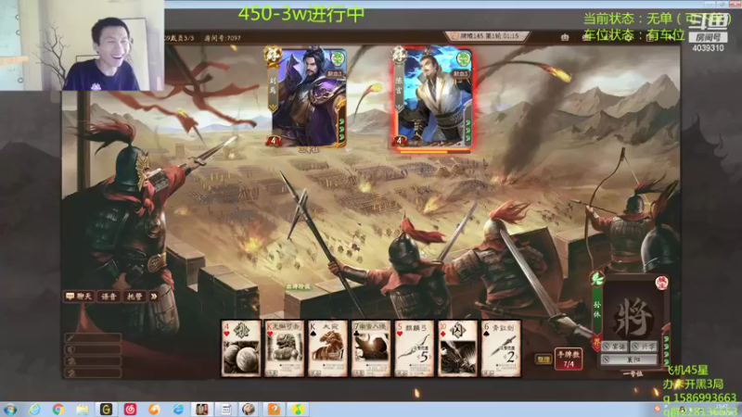Click the 房间号 room number label
Viewport: 742px width, 417px height.
[x=708, y=37]
